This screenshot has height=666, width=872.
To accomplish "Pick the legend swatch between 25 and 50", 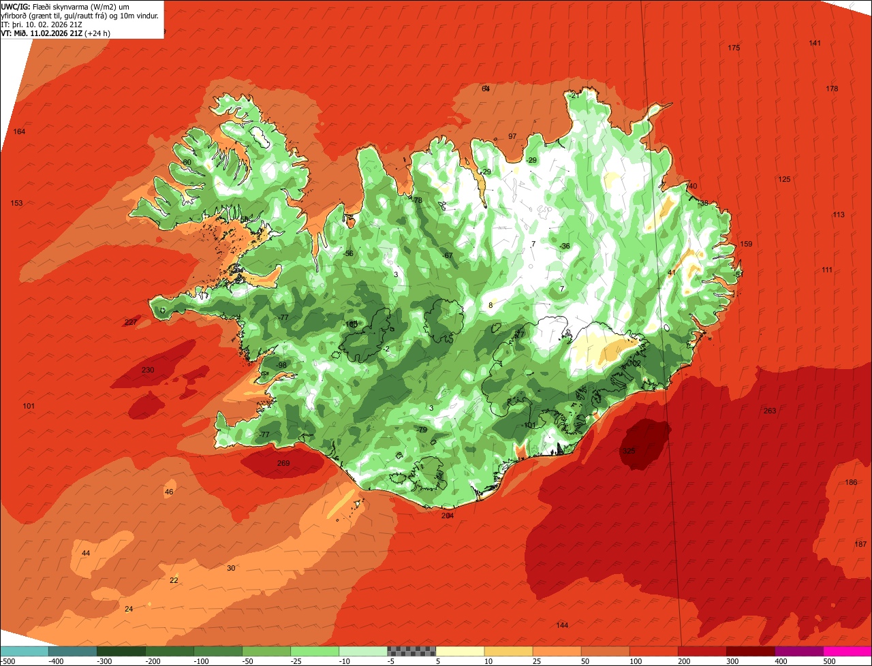I will click(x=557, y=651).
